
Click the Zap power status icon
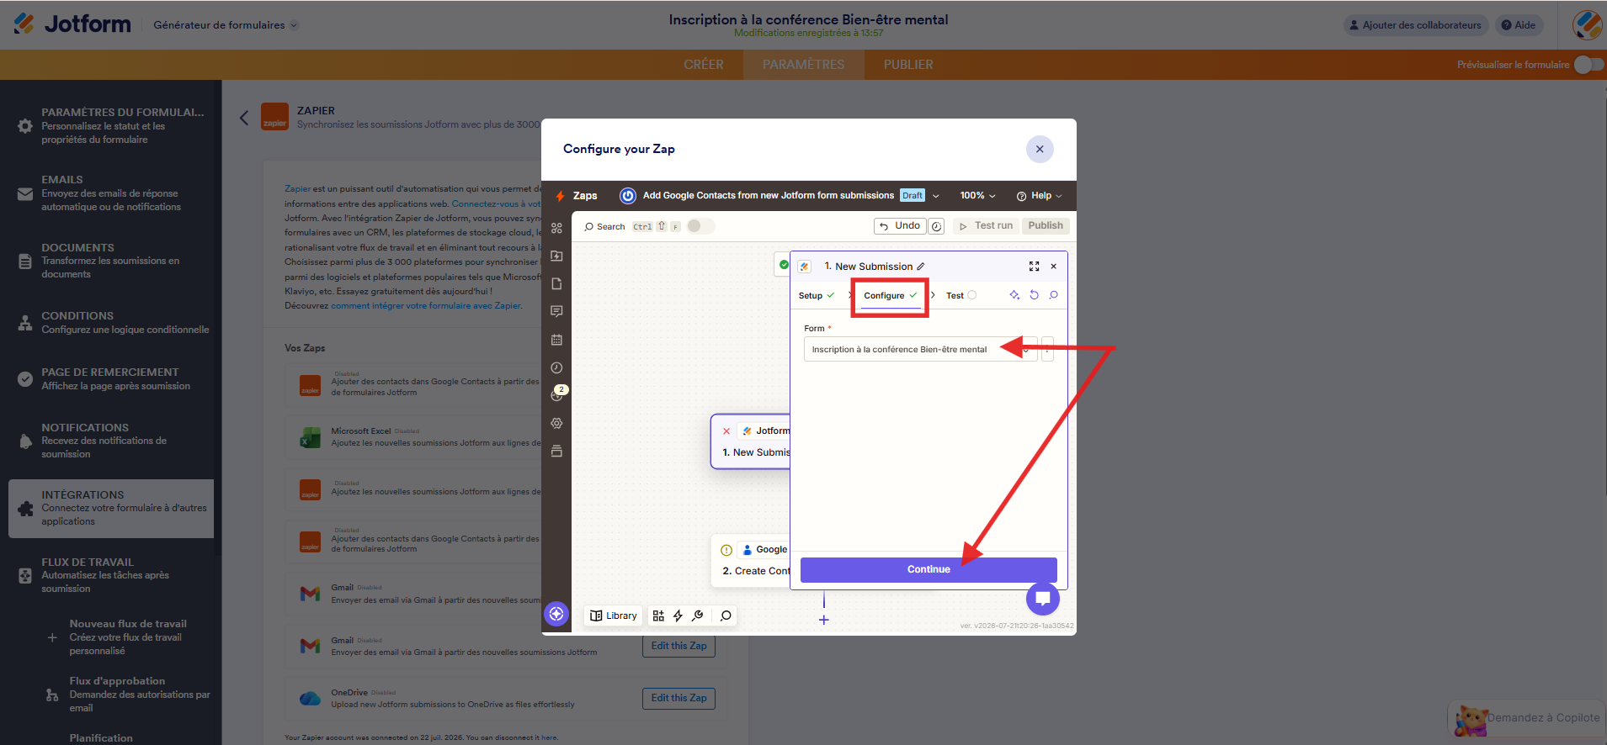(x=628, y=196)
